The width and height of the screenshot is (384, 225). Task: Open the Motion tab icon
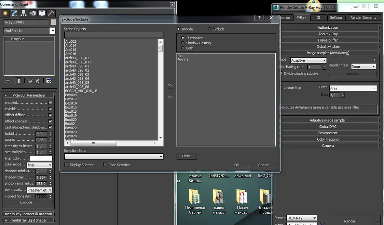(33, 13)
